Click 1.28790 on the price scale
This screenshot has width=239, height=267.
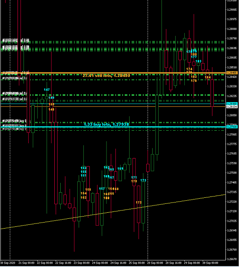pos(232,38)
